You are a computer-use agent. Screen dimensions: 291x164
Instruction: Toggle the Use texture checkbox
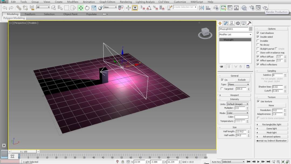click(x=258, y=101)
